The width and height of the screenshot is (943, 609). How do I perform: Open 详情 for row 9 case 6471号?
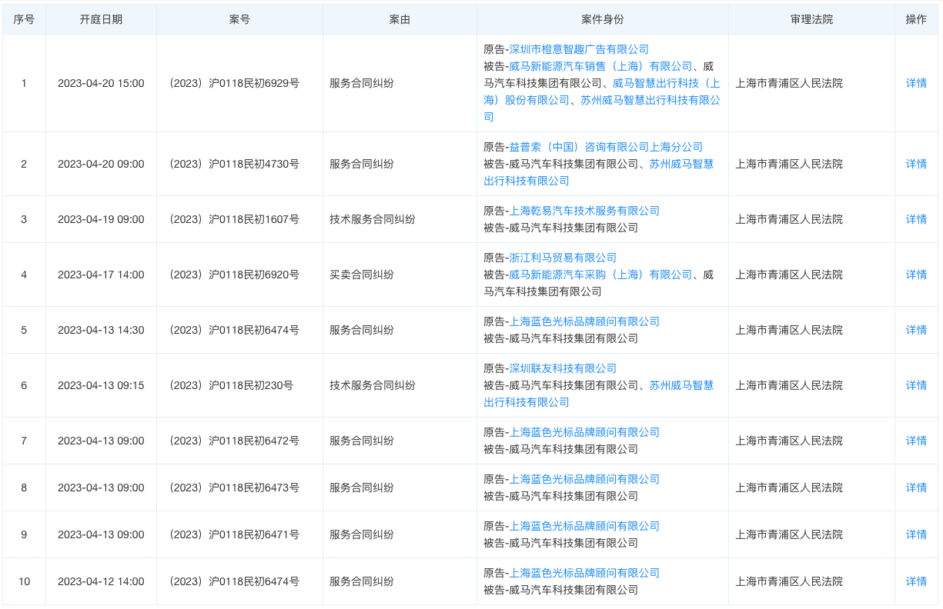point(916,534)
